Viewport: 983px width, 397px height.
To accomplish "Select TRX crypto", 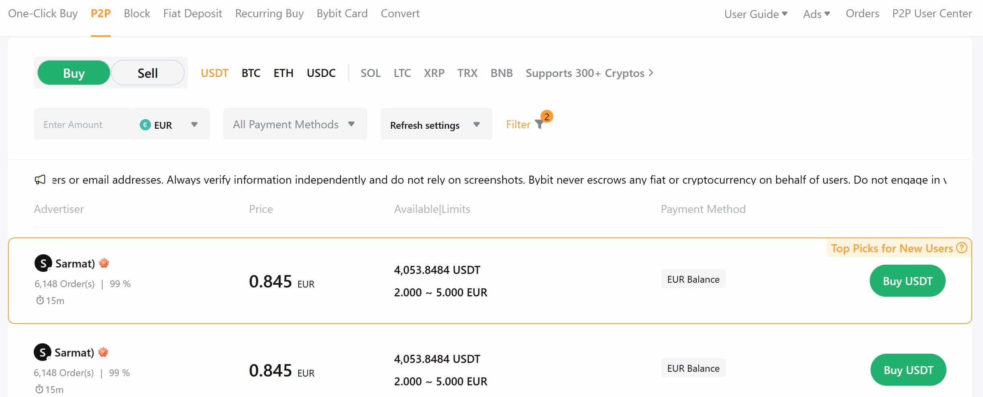I will click(x=467, y=73).
